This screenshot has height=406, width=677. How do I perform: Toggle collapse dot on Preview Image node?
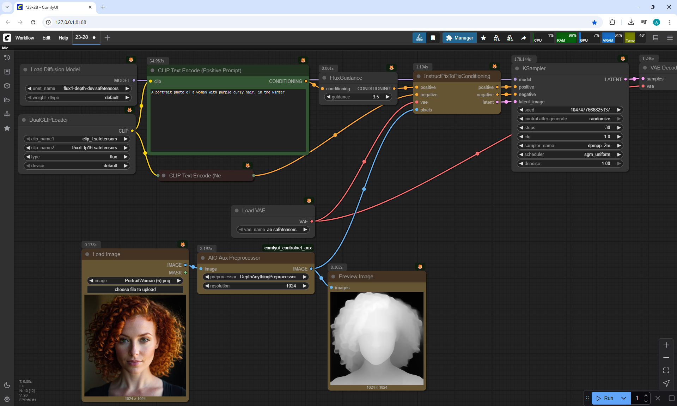(333, 277)
